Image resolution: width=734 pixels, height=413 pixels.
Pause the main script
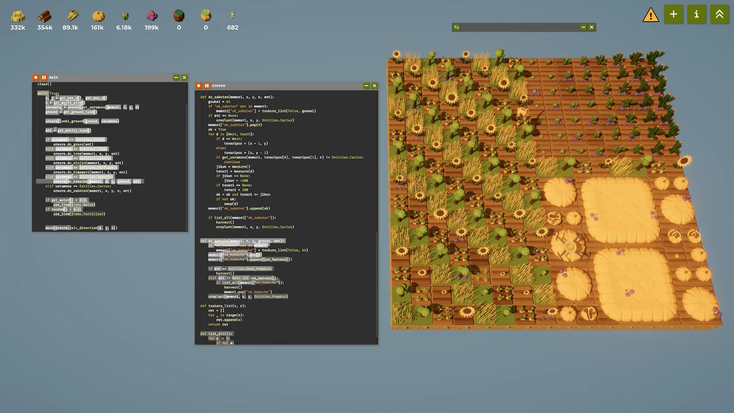coord(44,77)
